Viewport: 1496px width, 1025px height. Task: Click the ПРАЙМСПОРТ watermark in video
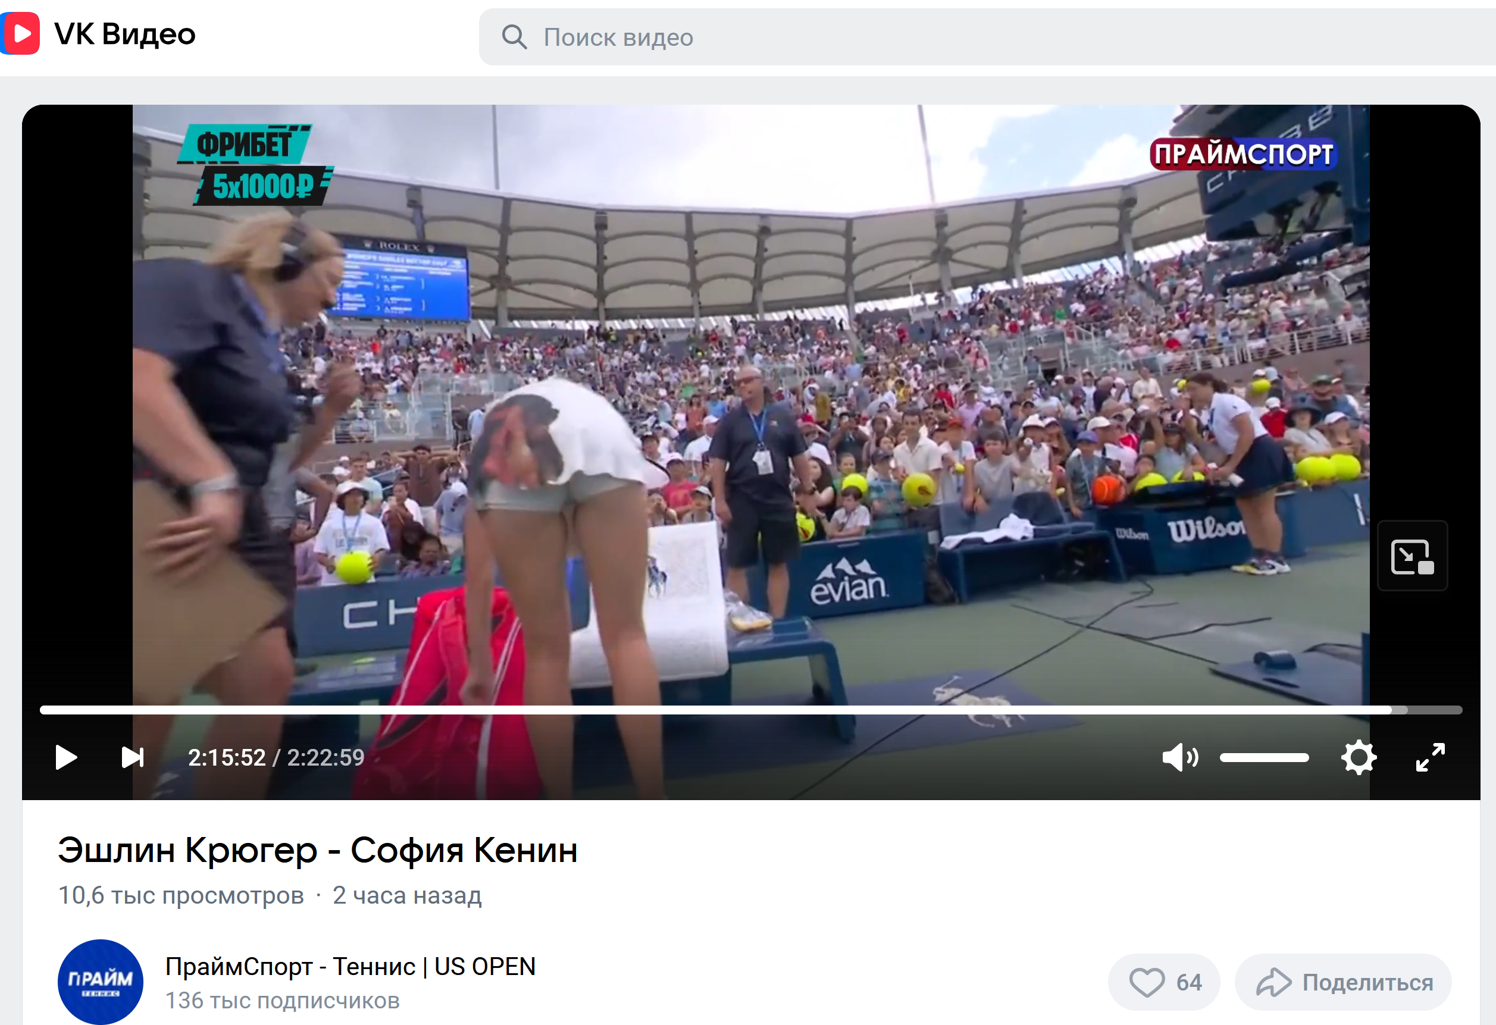1243,154
